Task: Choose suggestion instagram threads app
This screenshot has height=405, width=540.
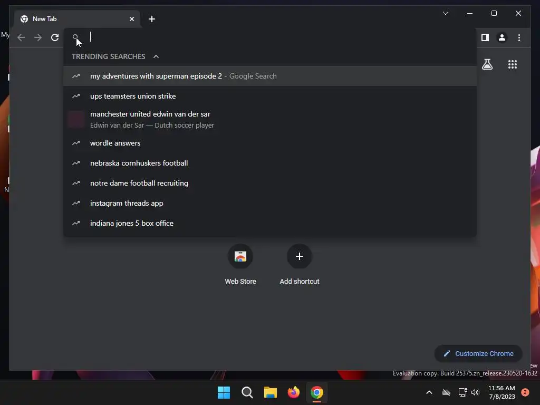Action: [x=270, y=203]
